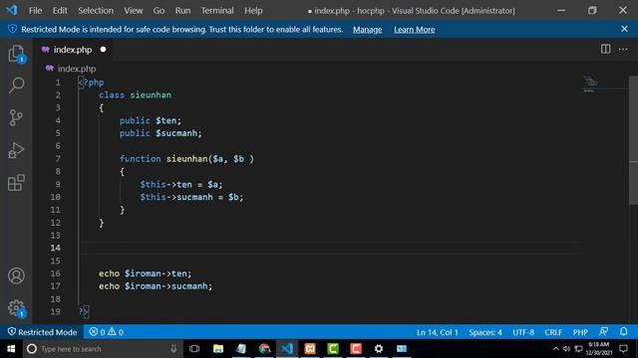This screenshot has height=358, width=638.
Task: Click on 'public $sucmanh;' code line
Action: click(x=160, y=133)
